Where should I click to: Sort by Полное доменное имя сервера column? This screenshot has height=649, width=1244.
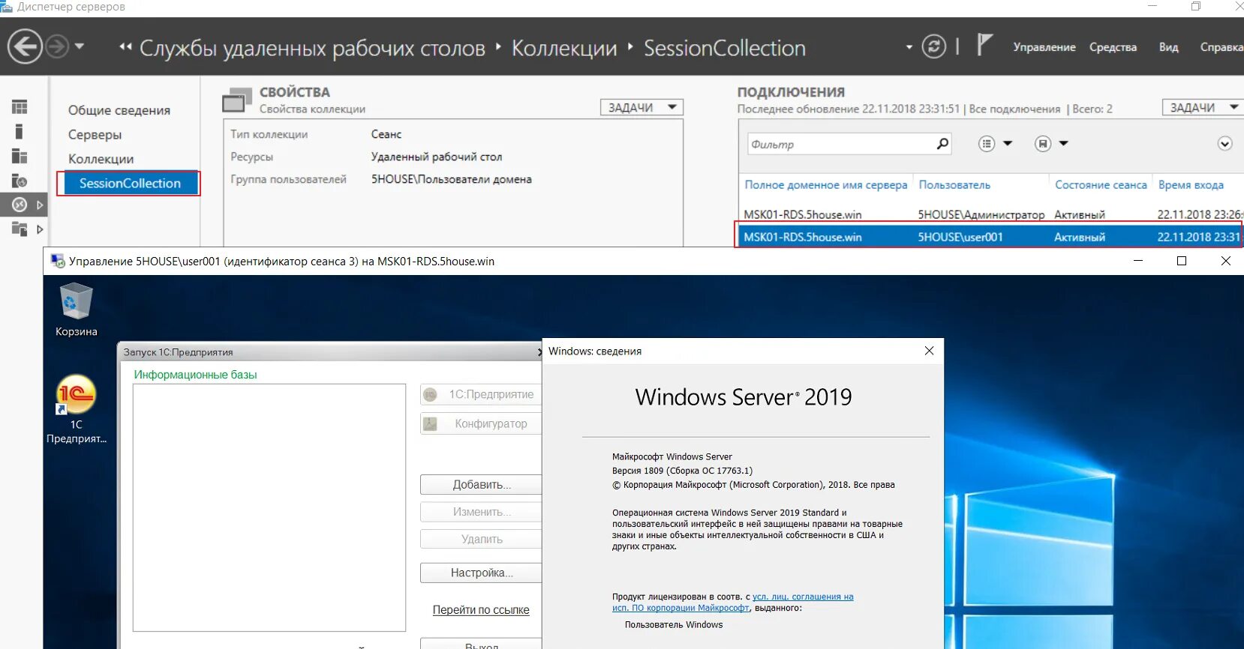825,185
